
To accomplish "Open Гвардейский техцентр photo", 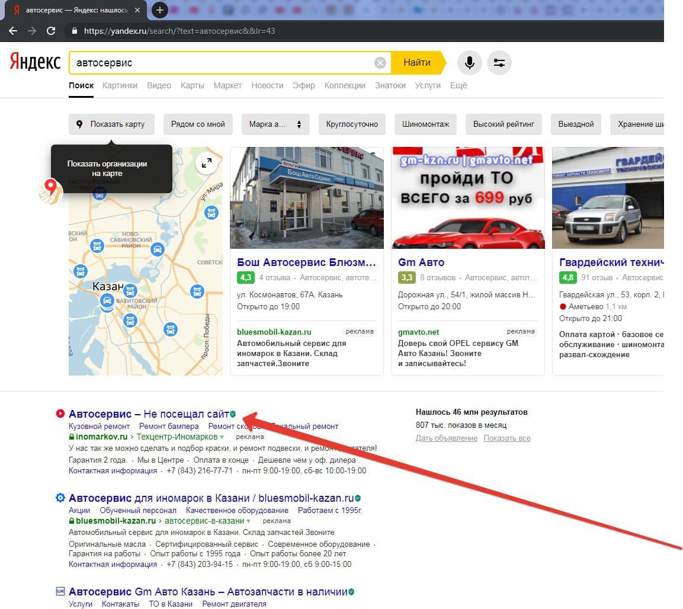I will point(608,198).
